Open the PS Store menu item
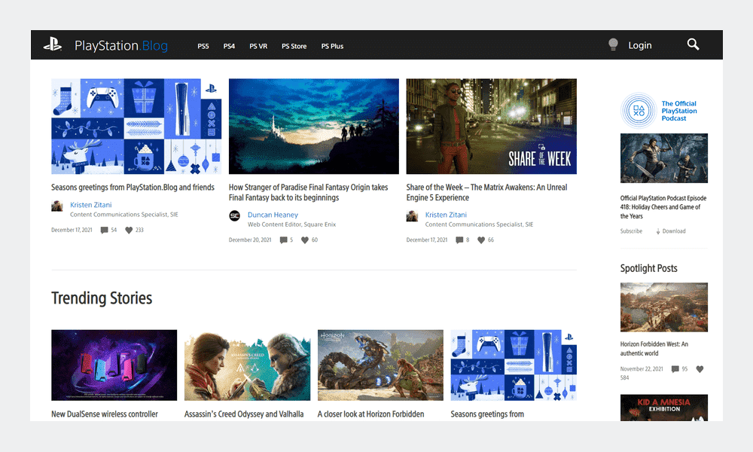Image resolution: width=753 pixels, height=452 pixels. coord(294,46)
